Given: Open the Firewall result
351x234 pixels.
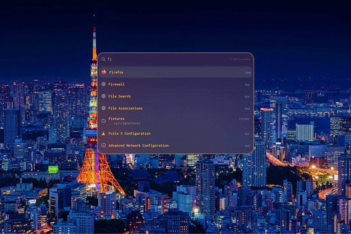Looking at the screenshot, I should pos(175,84).
